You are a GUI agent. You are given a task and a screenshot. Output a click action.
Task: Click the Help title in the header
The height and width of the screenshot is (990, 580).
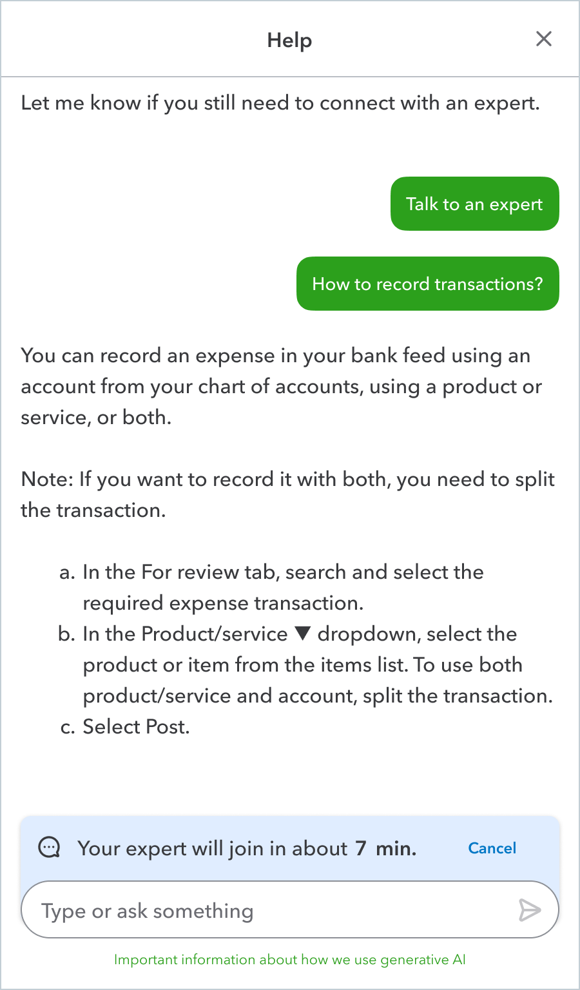point(290,40)
